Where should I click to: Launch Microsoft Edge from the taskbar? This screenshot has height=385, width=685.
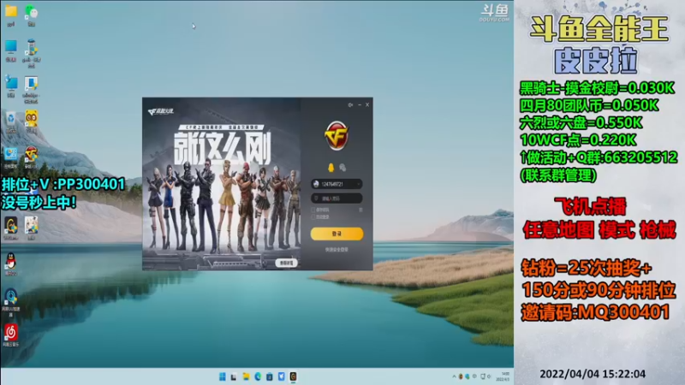[258, 376]
